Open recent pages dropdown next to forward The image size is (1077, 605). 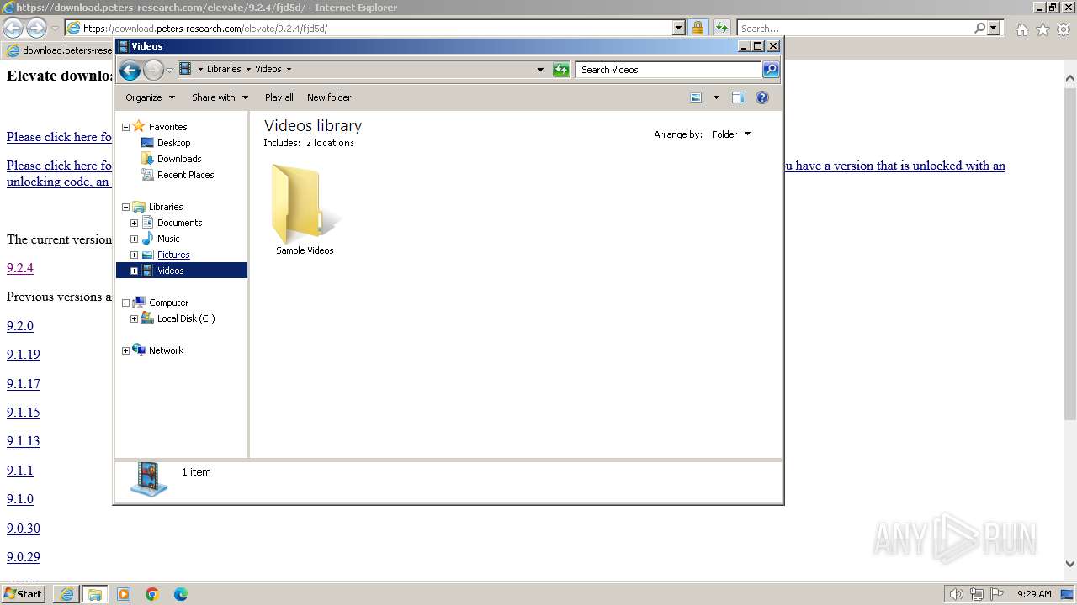169,70
